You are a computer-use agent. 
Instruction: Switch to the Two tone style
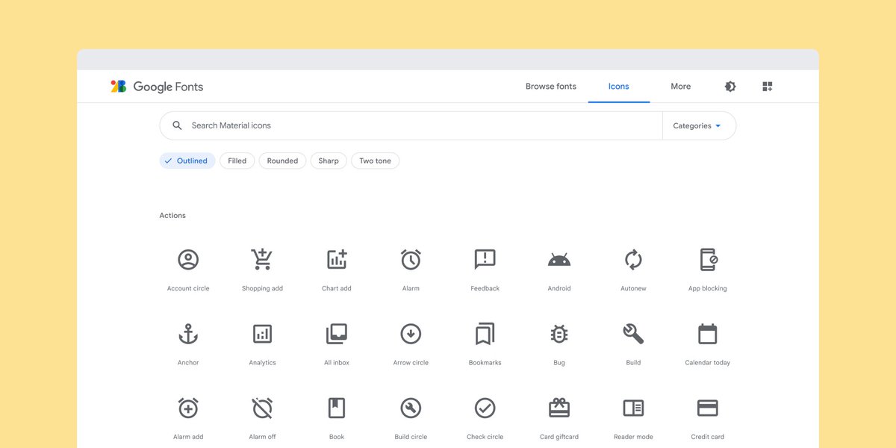(375, 161)
